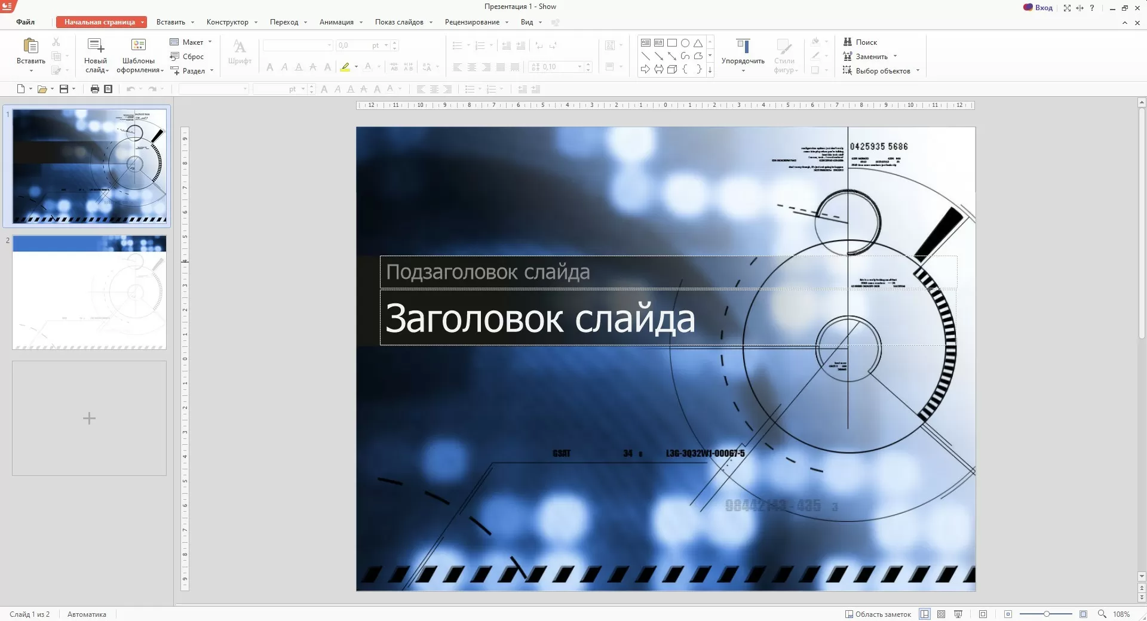This screenshot has width=1147, height=621.
Task: Switch to slide sorter view in status bar
Action: (941, 614)
